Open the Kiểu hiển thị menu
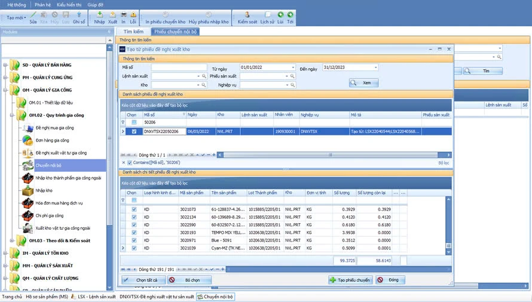The height and width of the screenshot is (302, 532). pyautogui.click(x=69, y=5)
